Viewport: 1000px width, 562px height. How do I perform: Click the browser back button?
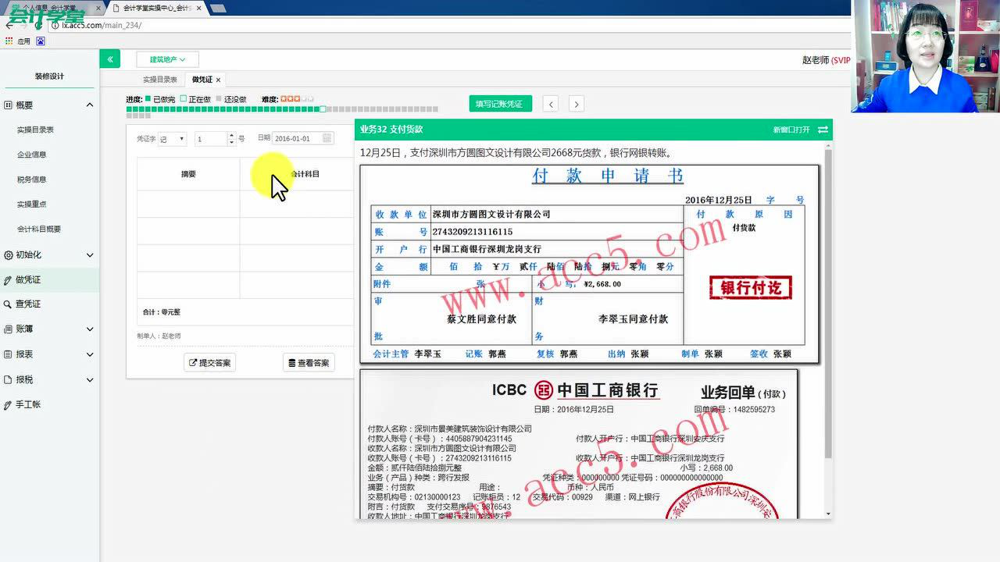(x=9, y=25)
